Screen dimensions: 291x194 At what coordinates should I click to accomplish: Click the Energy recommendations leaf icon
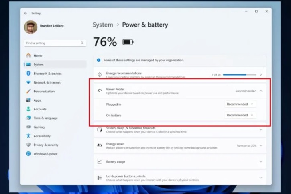click(x=100, y=75)
